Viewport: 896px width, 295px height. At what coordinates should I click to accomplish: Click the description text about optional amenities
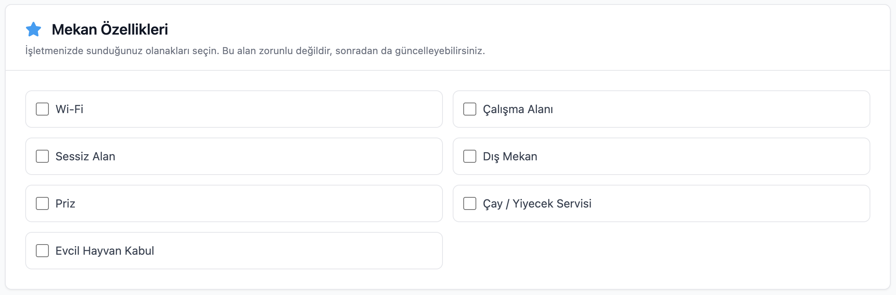[255, 51]
